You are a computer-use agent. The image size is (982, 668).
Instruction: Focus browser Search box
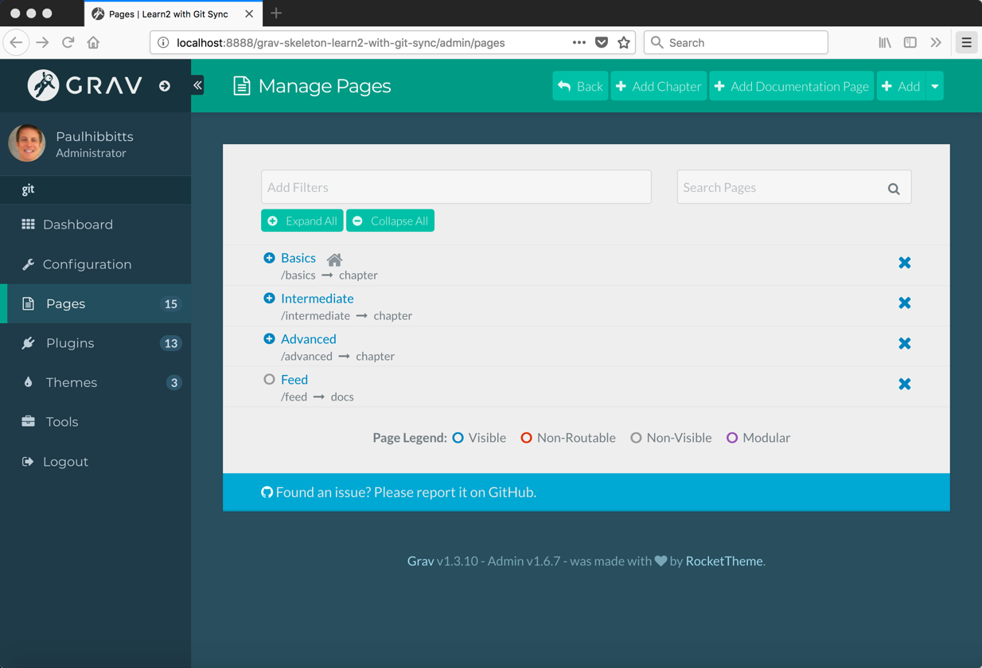(x=736, y=42)
